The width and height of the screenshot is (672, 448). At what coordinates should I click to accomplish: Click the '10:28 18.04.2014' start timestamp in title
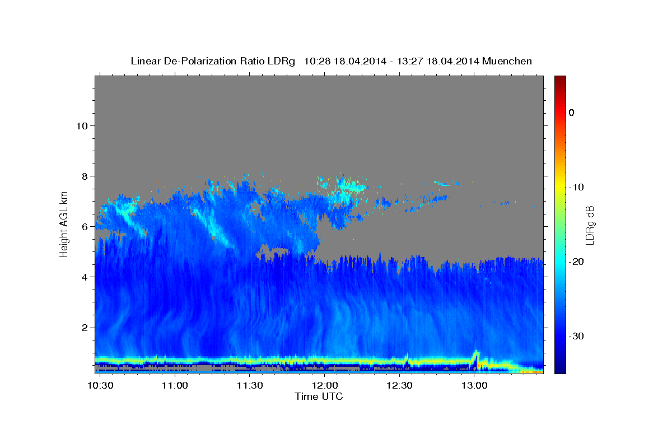[x=345, y=61]
